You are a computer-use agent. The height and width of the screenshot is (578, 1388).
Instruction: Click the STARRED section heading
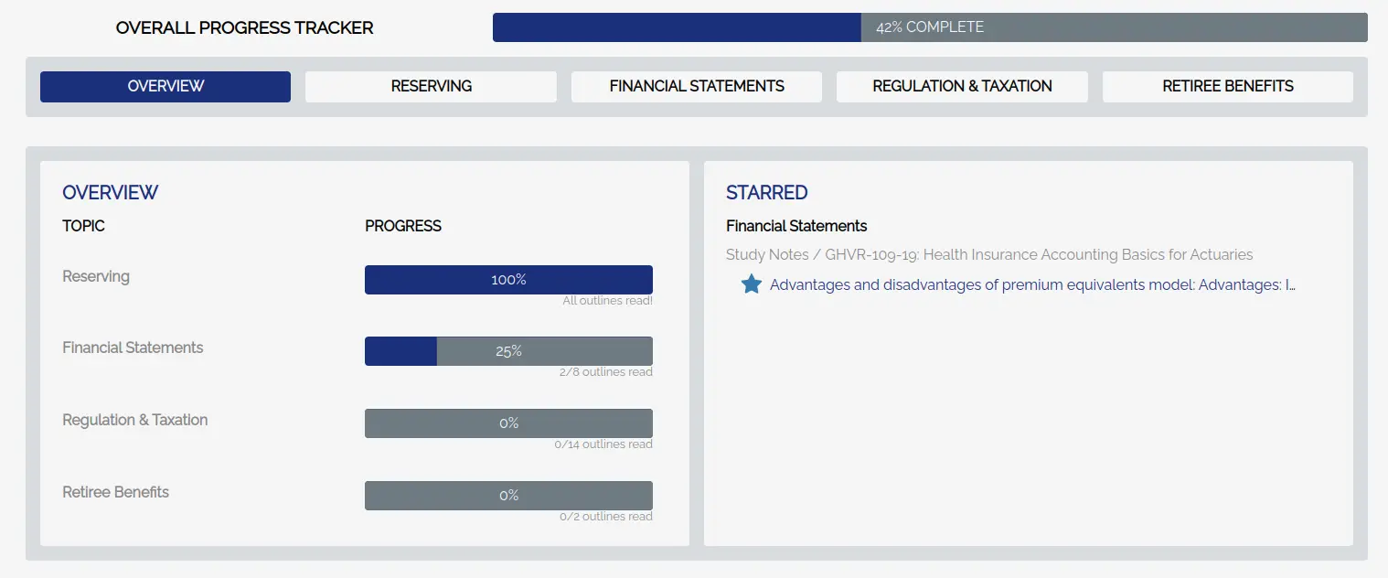pyautogui.click(x=766, y=192)
